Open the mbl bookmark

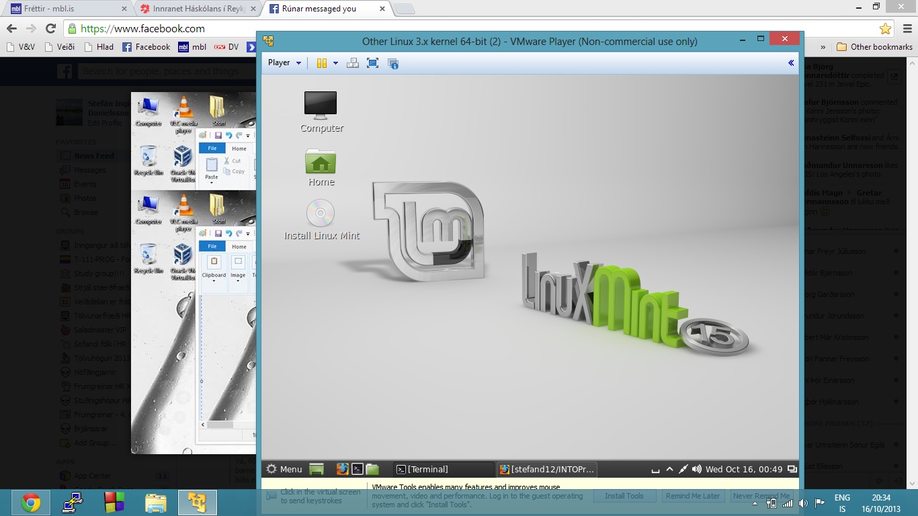[192, 47]
